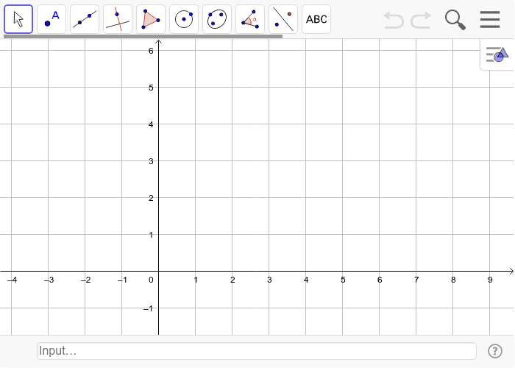This screenshot has width=515, height=368.
Task: Pick the Reflect about Line tool
Action: [x=283, y=19]
